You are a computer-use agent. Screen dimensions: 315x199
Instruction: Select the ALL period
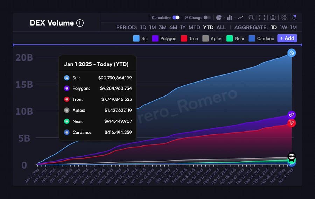coord(221,27)
